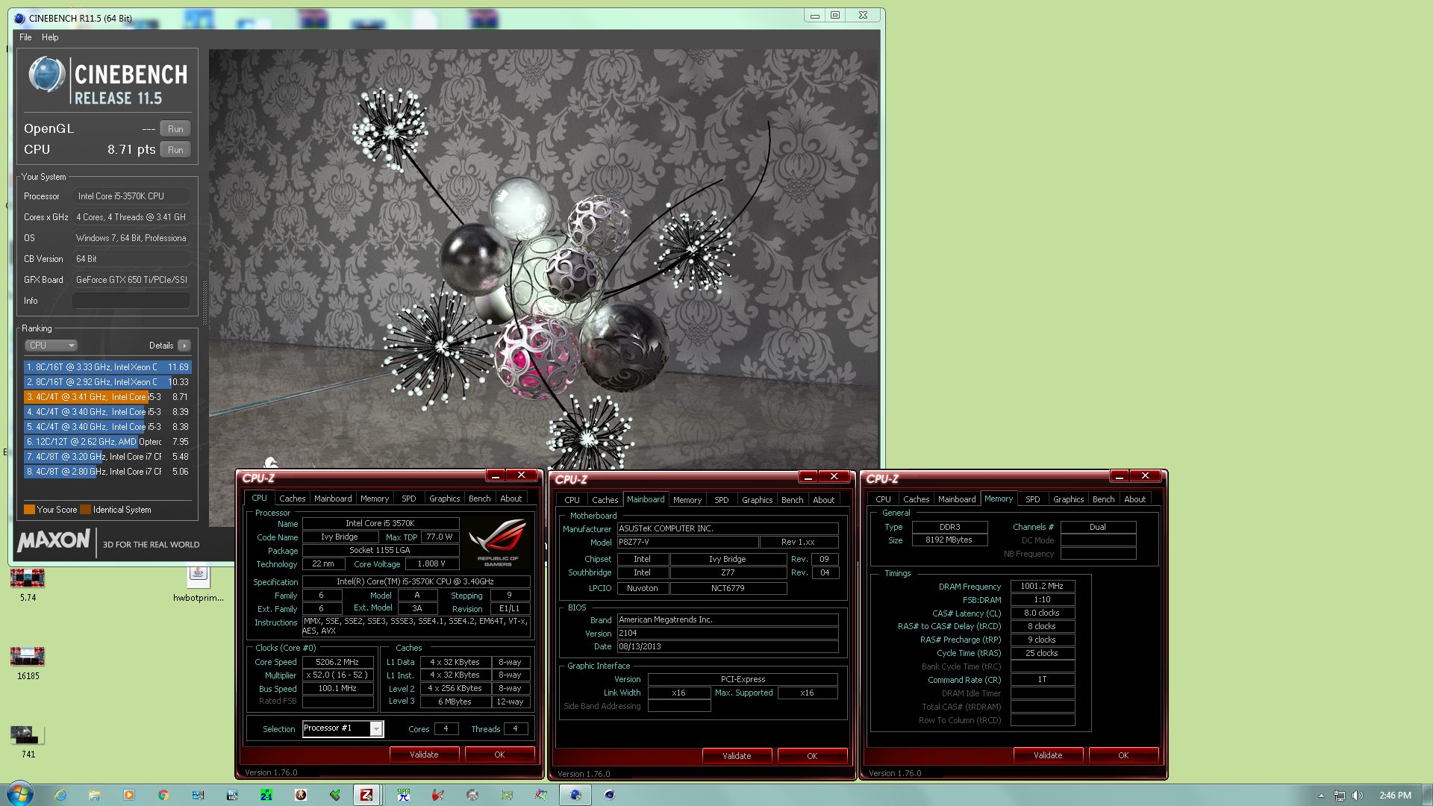
Task: Click the MAXON logo in Cinebench
Action: (x=54, y=540)
